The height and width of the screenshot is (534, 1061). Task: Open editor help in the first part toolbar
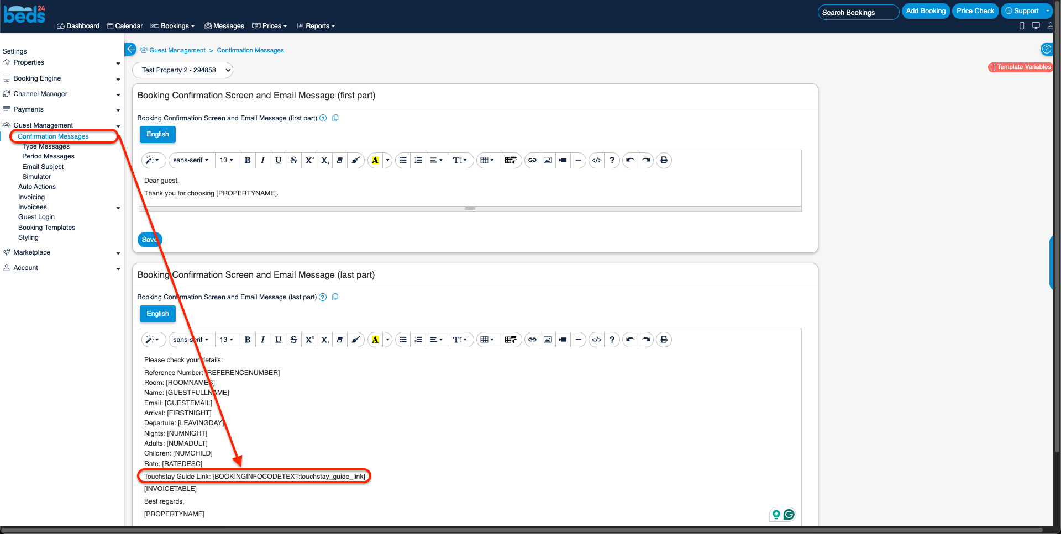(612, 160)
